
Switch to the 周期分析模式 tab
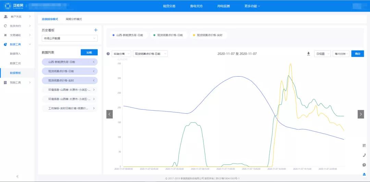(x=74, y=19)
